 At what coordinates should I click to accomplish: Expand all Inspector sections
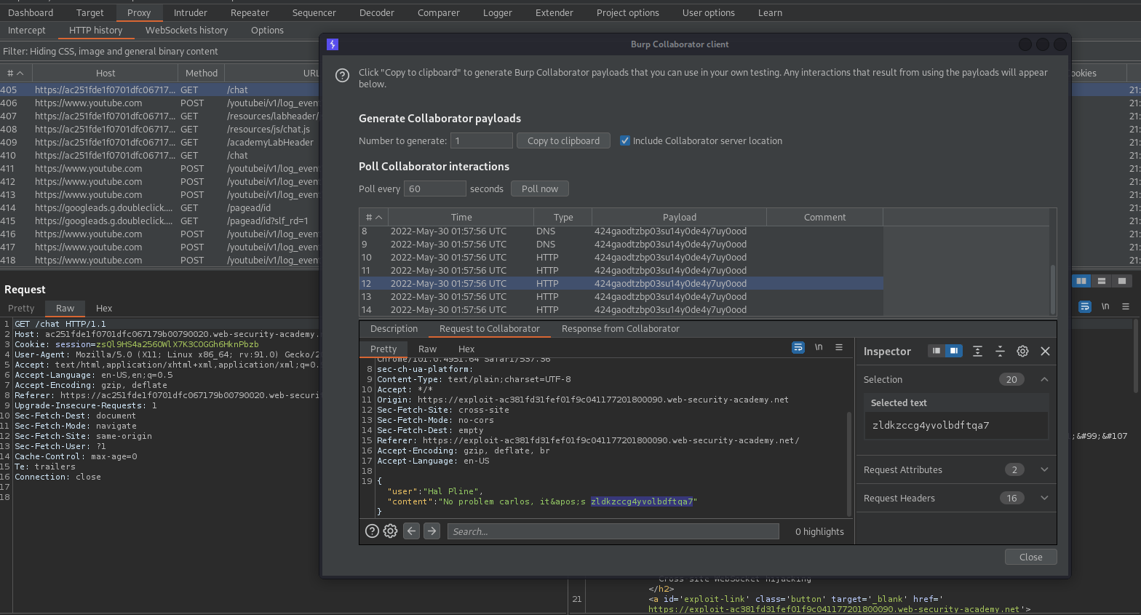click(x=977, y=351)
